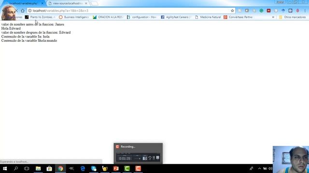Open the ORACION A LA ROS bookmark

pos(108,17)
